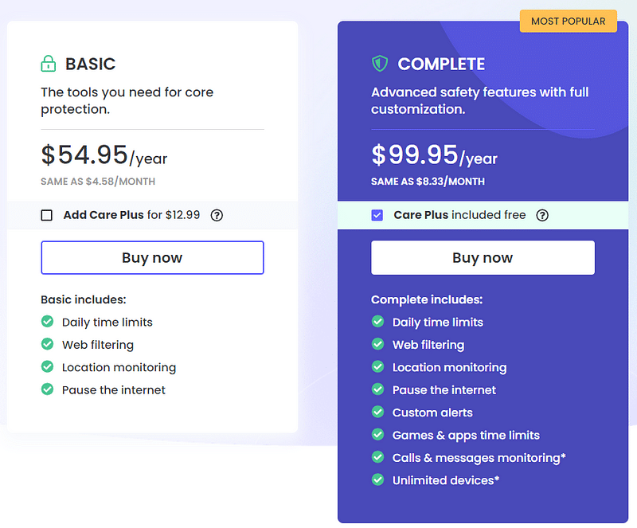637x528 pixels.
Task: Click the Custom alerts feature text
Action: (x=432, y=413)
